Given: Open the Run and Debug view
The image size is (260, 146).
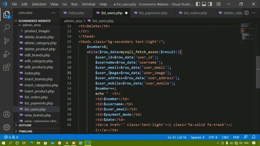Looking at the screenshot, I should (6, 54).
